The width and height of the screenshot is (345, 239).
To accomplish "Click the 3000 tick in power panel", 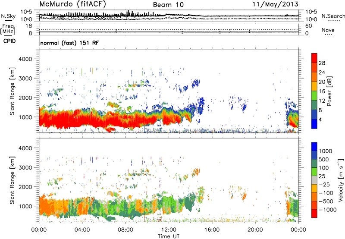I will (25, 79).
